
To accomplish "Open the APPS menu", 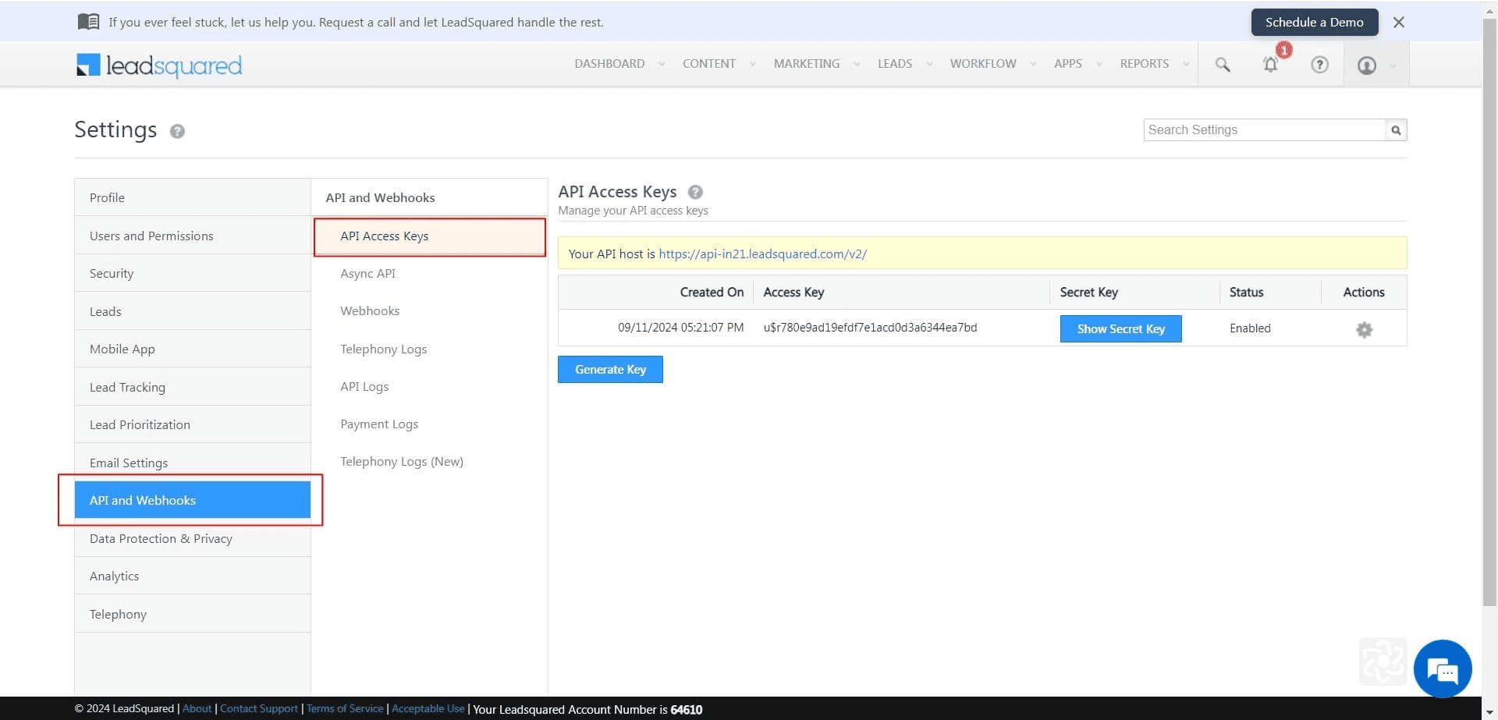I will [x=1067, y=64].
